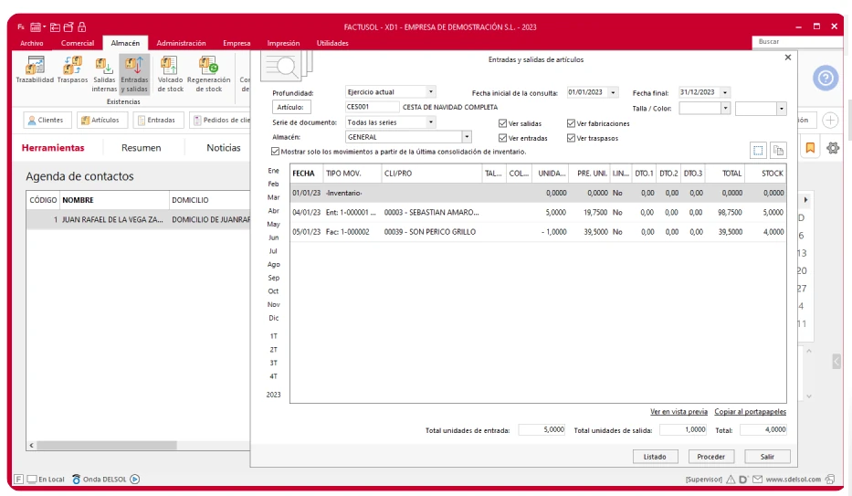Open the Almacén GENERAL dropdown
Viewport: 852px width, 496px height.
click(467, 137)
